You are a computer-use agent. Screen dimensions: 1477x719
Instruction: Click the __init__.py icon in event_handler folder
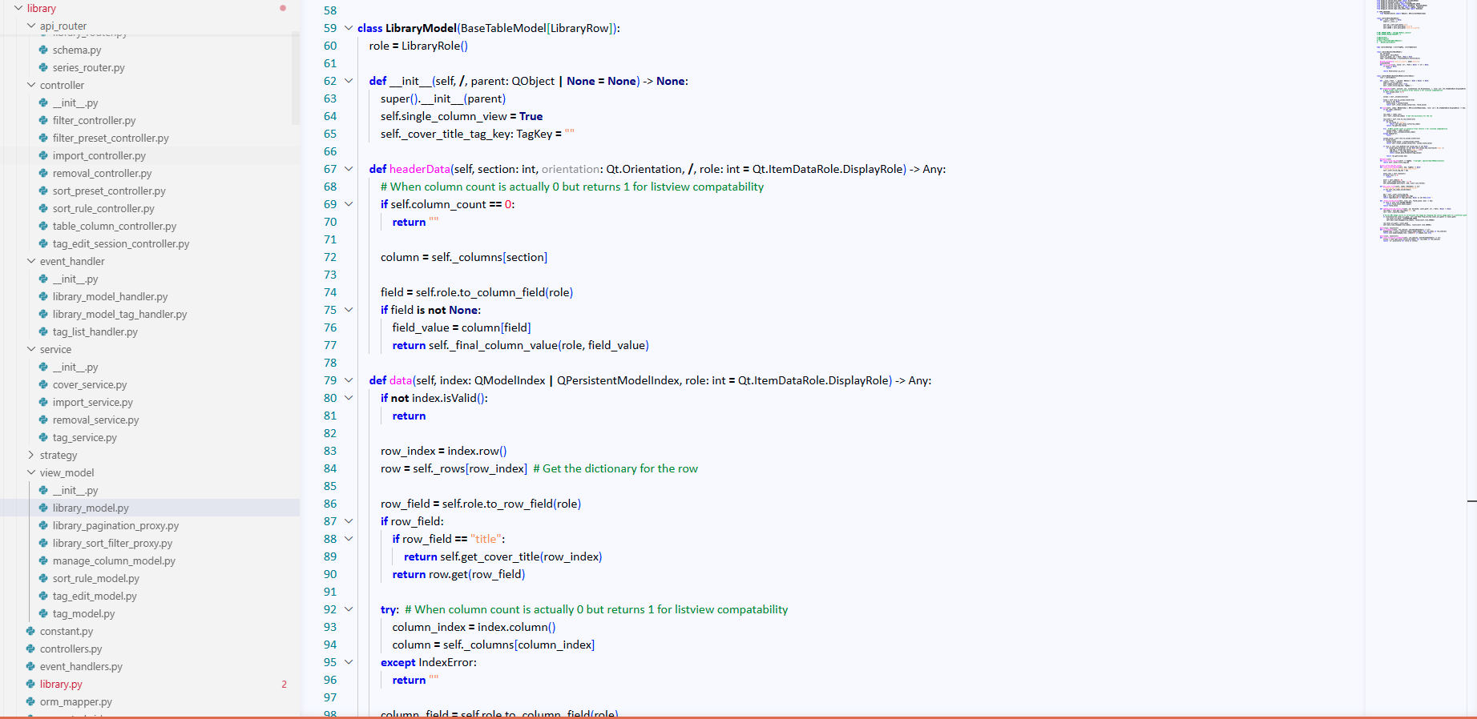pyautogui.click(x=43, y=279)
